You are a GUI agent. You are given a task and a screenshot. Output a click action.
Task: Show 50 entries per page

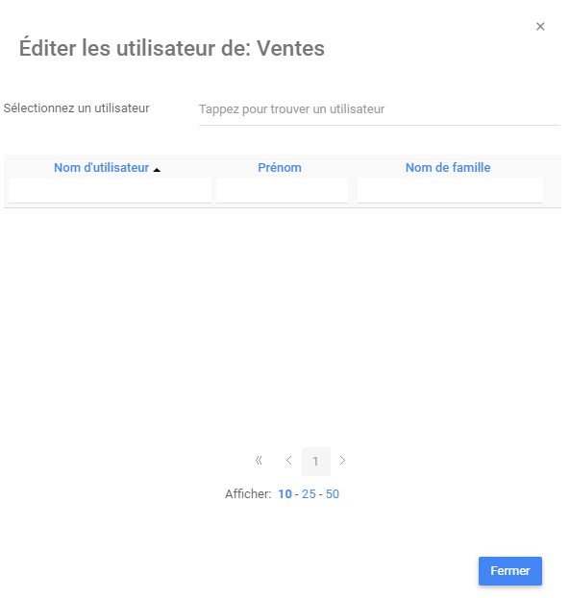coord(332,494)
